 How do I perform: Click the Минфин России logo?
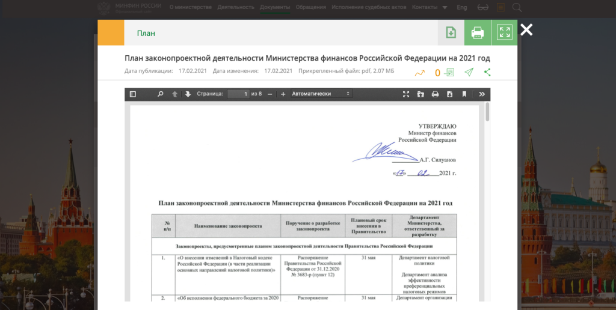tap(129, 7)
